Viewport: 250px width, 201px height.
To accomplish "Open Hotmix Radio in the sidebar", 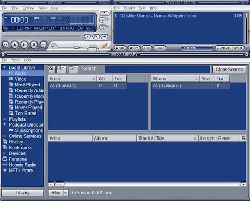I will click(x=23, y=165).
